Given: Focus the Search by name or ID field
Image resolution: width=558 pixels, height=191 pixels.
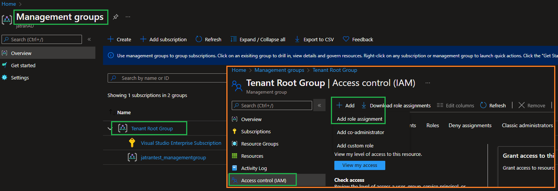Looking at the screenshot, I should tap(167, 78).
